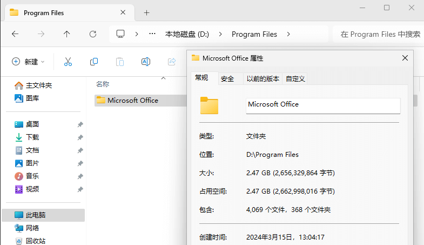Viewport: 424px width, 245px height.
Task: Unpin 桌面 via its pin icon
Action: (80, 124)
